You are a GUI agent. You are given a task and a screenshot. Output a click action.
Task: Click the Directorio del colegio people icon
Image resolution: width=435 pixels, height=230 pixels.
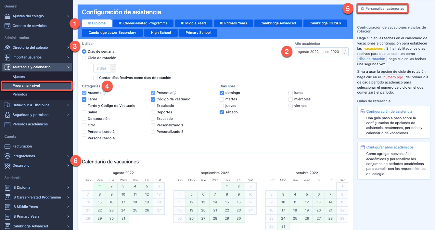click(7, 47)
